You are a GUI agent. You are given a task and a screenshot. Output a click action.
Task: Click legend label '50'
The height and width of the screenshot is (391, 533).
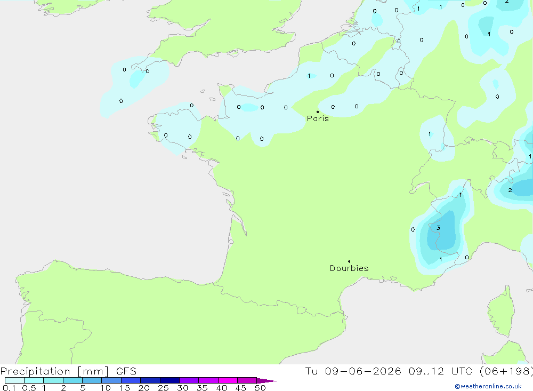[260, 388]
